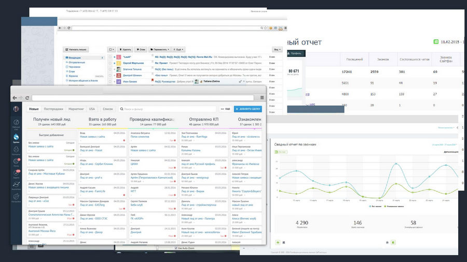Click 'Быстрое добавление' in first CRM column
Viewport: 467px width, 262px height.
(x=51, y=135)
